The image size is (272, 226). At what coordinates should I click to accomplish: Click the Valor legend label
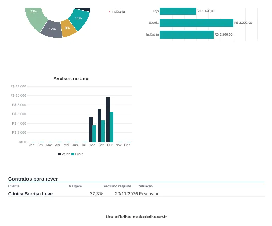(x=65, y=154)
